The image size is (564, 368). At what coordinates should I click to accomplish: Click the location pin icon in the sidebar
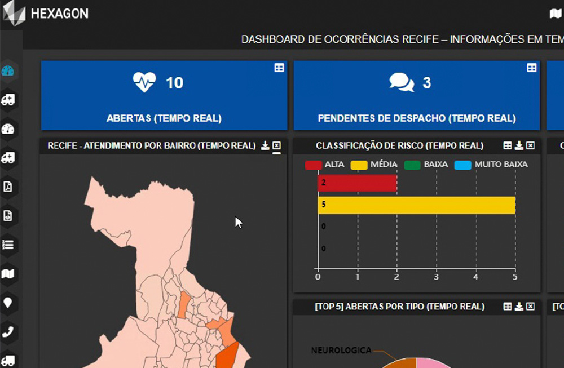8,303
